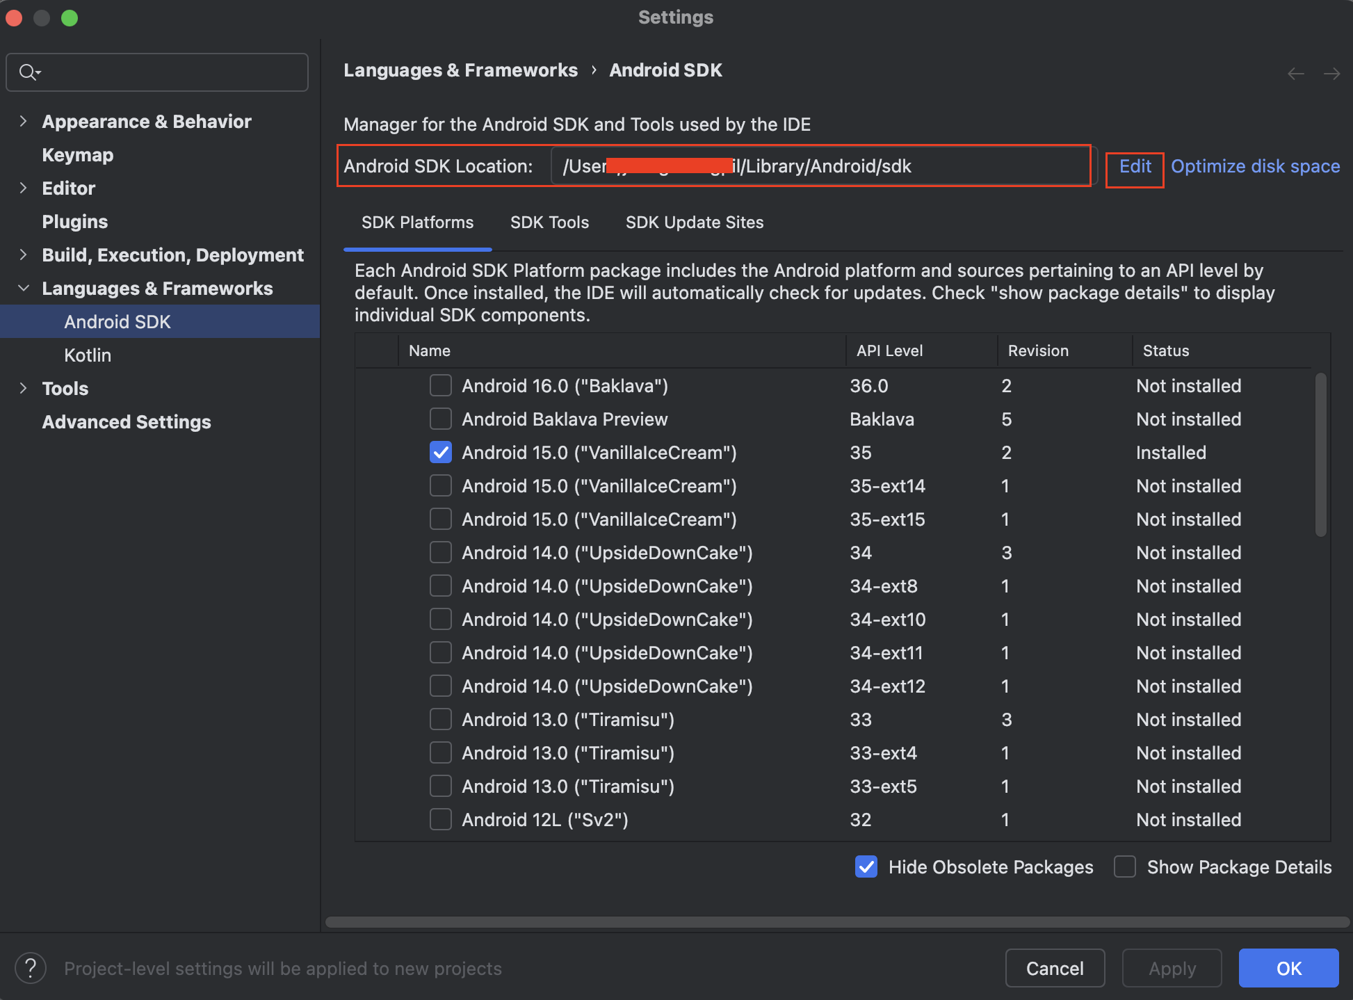This screenshot has height=1000, width=1353.
Task: Click the back navigation arrow
Action: click(x=1295, y=74)
